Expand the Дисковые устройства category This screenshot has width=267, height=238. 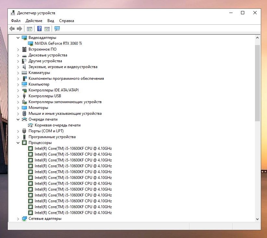(18, 55)
